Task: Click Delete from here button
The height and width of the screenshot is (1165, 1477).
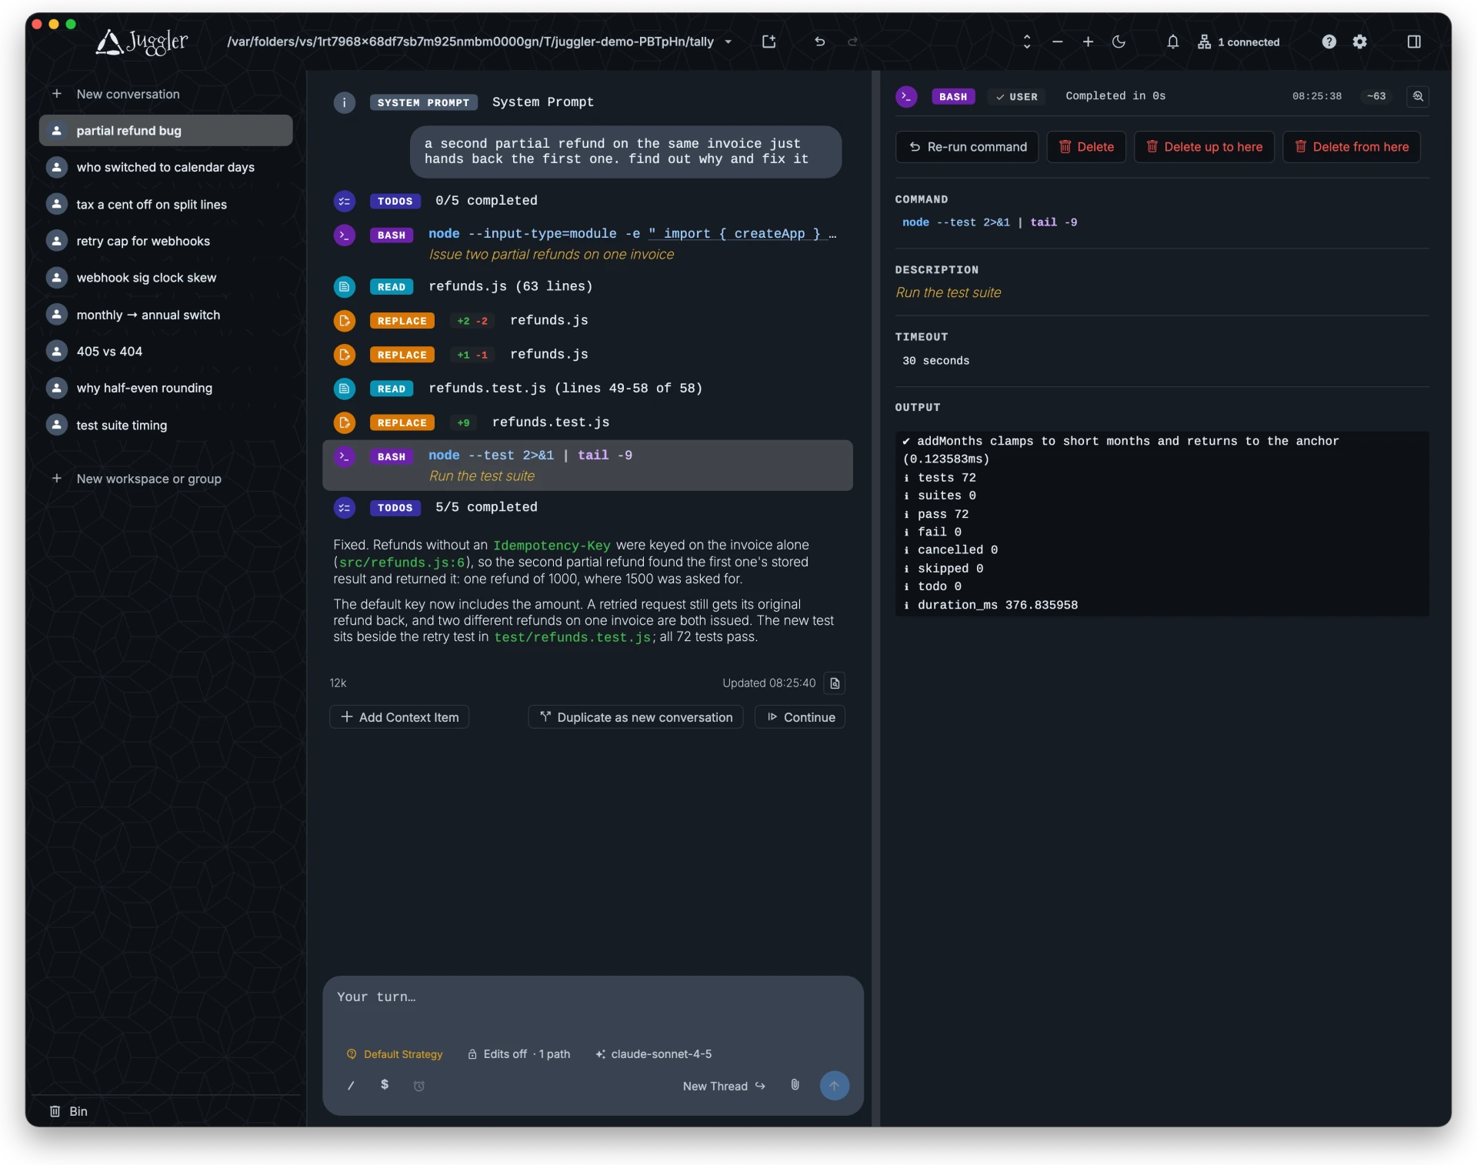Action: (x=1352, y=146)
